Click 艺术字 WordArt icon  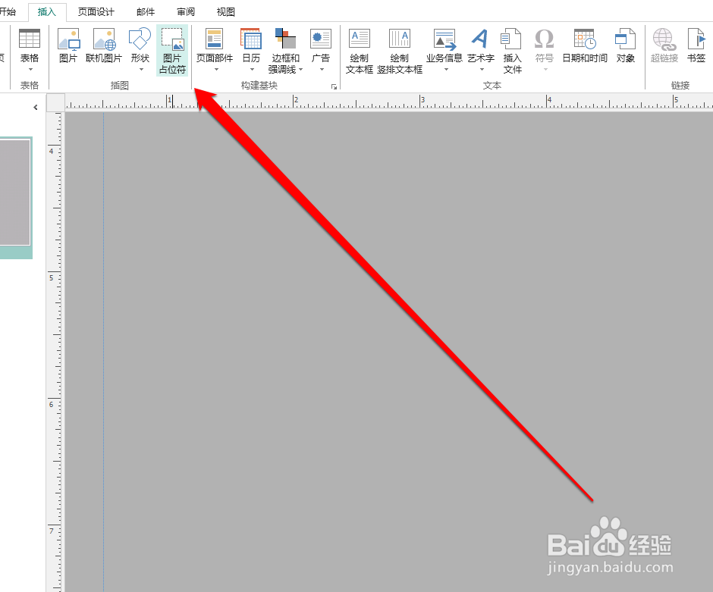[481, 39]
